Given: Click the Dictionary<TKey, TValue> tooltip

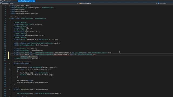Looking at the screenshot, I should [29, 57].
